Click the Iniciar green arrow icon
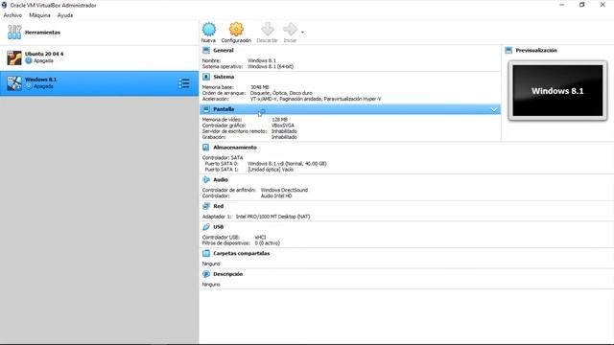The height and width of the screenshot is (345, 614). (290, 30)
